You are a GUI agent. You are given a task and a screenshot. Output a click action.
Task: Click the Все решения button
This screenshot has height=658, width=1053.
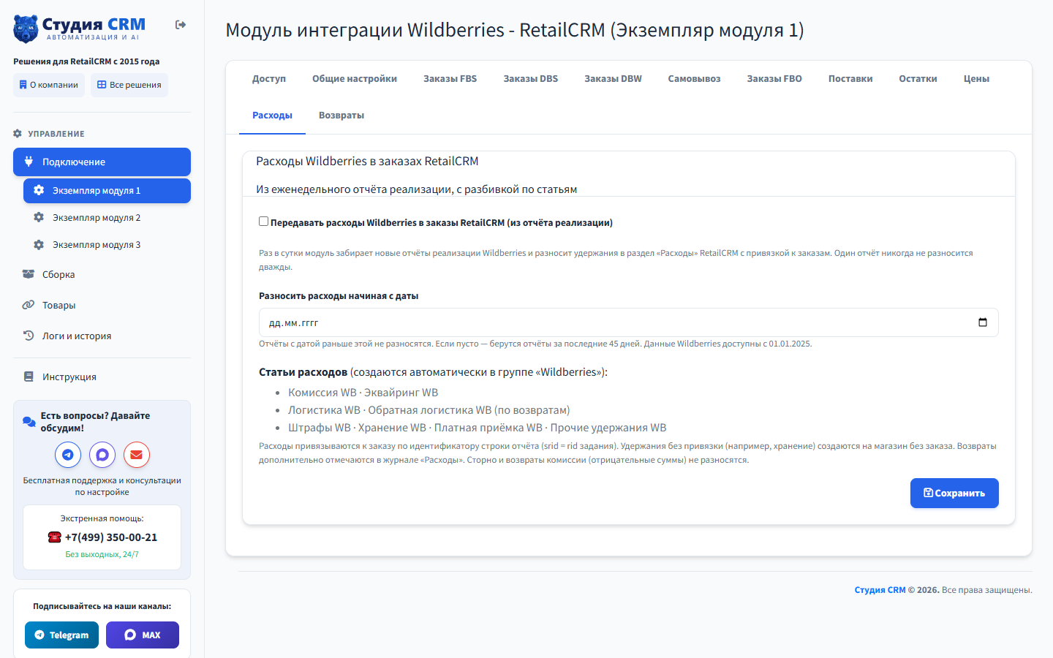point(129,85)
